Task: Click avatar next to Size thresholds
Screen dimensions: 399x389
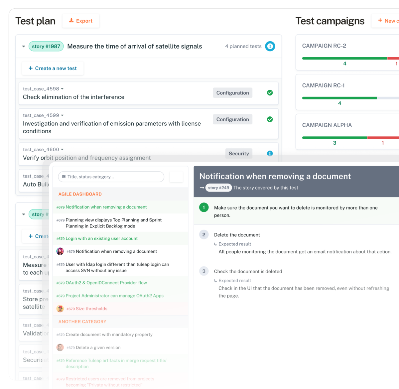Action: click(x=60, y=309)
